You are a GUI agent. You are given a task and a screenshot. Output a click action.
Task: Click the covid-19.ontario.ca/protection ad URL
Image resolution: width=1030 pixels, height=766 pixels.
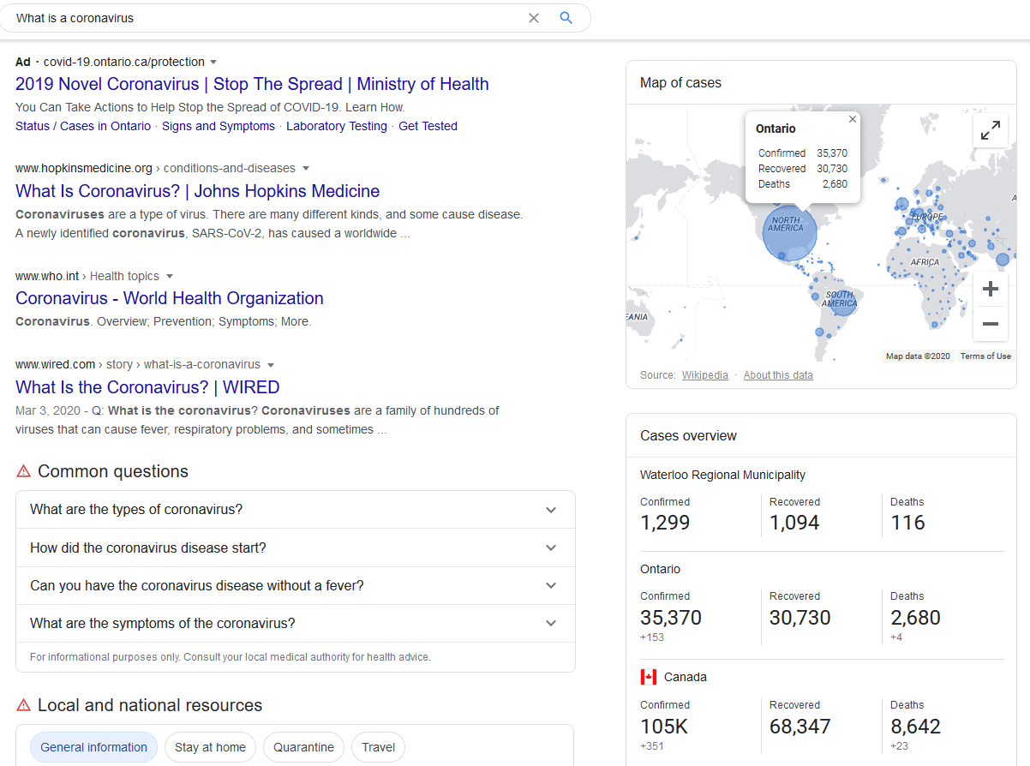pyautogui.click(x=124, y=62)
